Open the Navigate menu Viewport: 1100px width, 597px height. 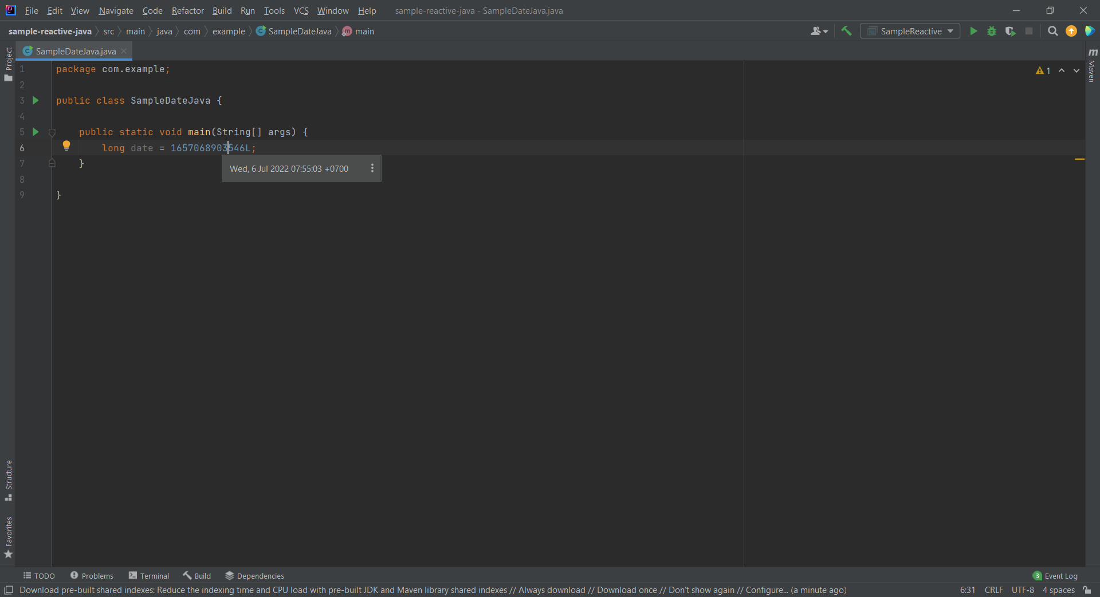click(x=116, y=10)
